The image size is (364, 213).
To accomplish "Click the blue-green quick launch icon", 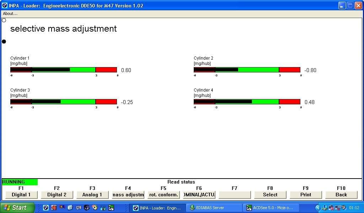I will (103, 208).
